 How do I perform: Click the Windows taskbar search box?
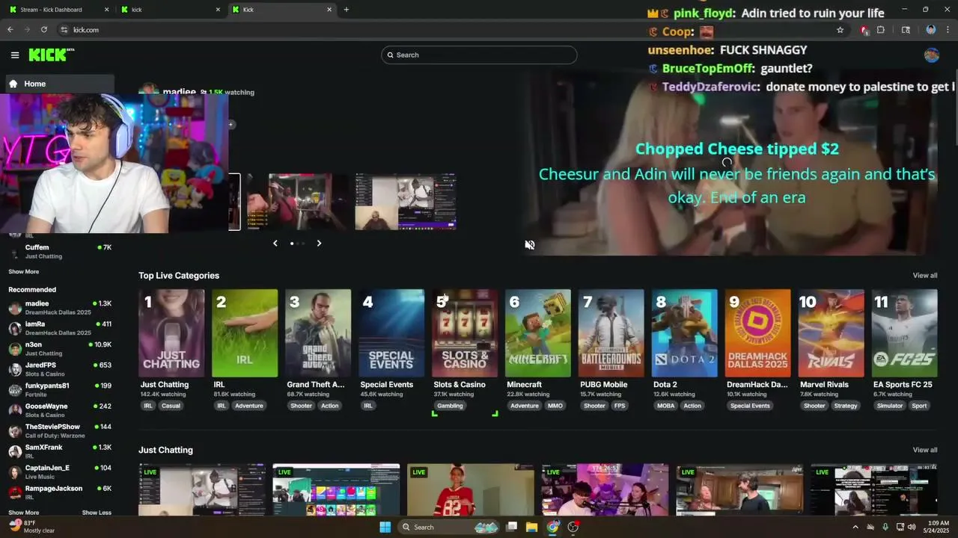448,527
